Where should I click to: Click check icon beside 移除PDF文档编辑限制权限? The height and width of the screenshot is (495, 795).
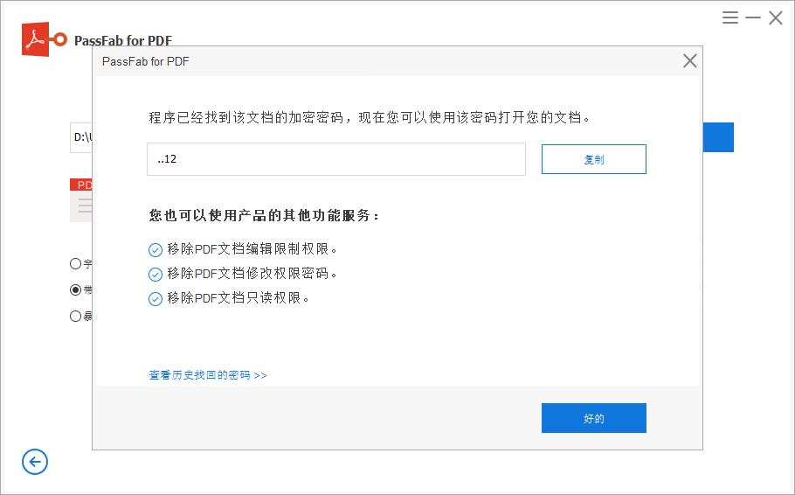coord(156,250)
